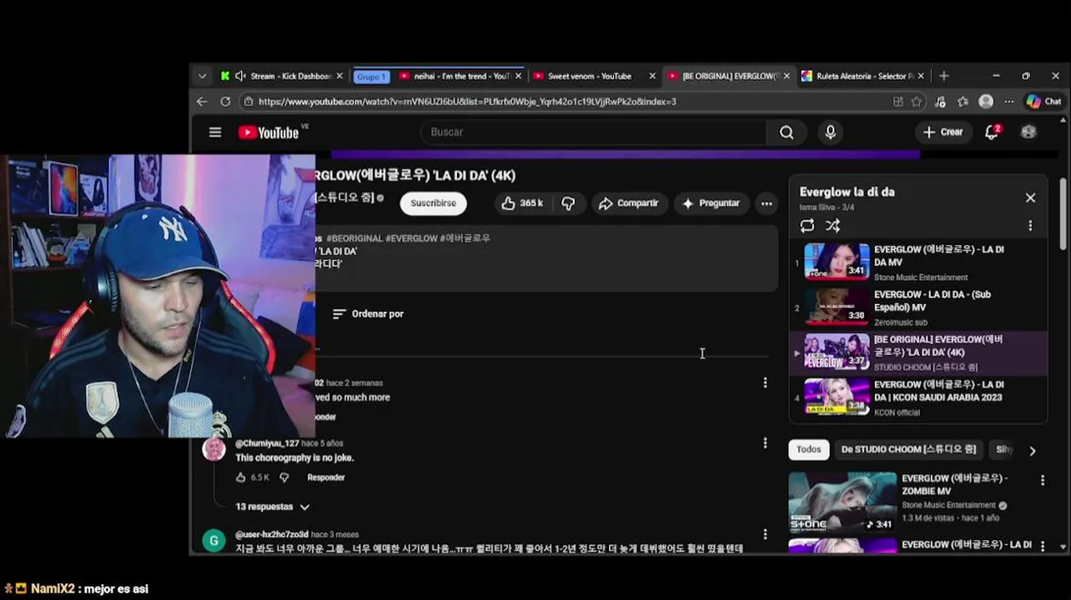Play the KCON SAUDI ARABIA 2023 video
This screenshot has height=600, width=1071.
point(918,397)
